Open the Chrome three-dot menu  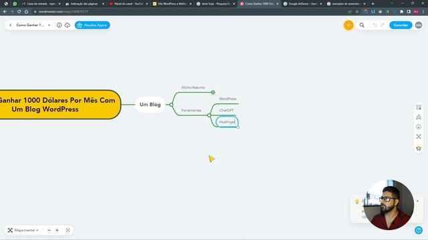coord(423,12)
